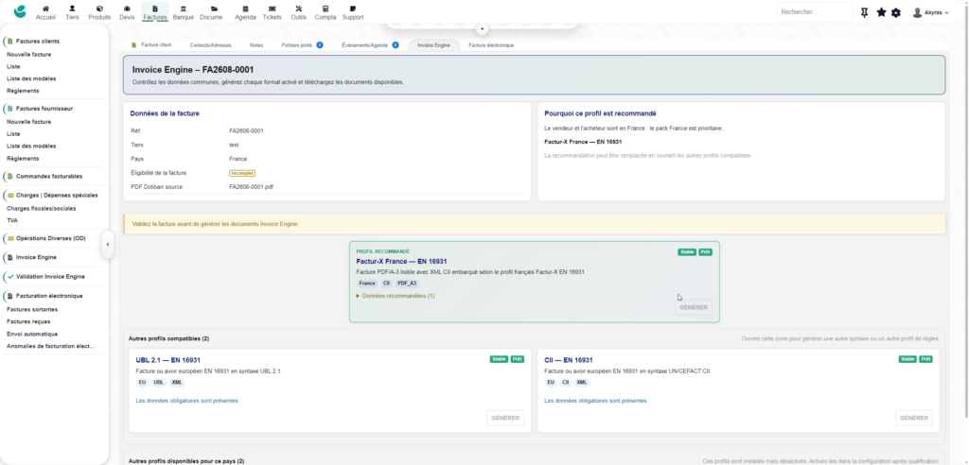969x465 pixels.
Task: Click FA2608-0001.pdf source file name
Action: [251, 186]
